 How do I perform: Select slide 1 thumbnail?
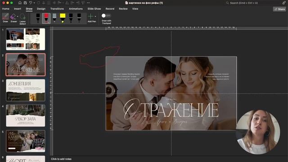pyautogui.click(x=26, y=39)
